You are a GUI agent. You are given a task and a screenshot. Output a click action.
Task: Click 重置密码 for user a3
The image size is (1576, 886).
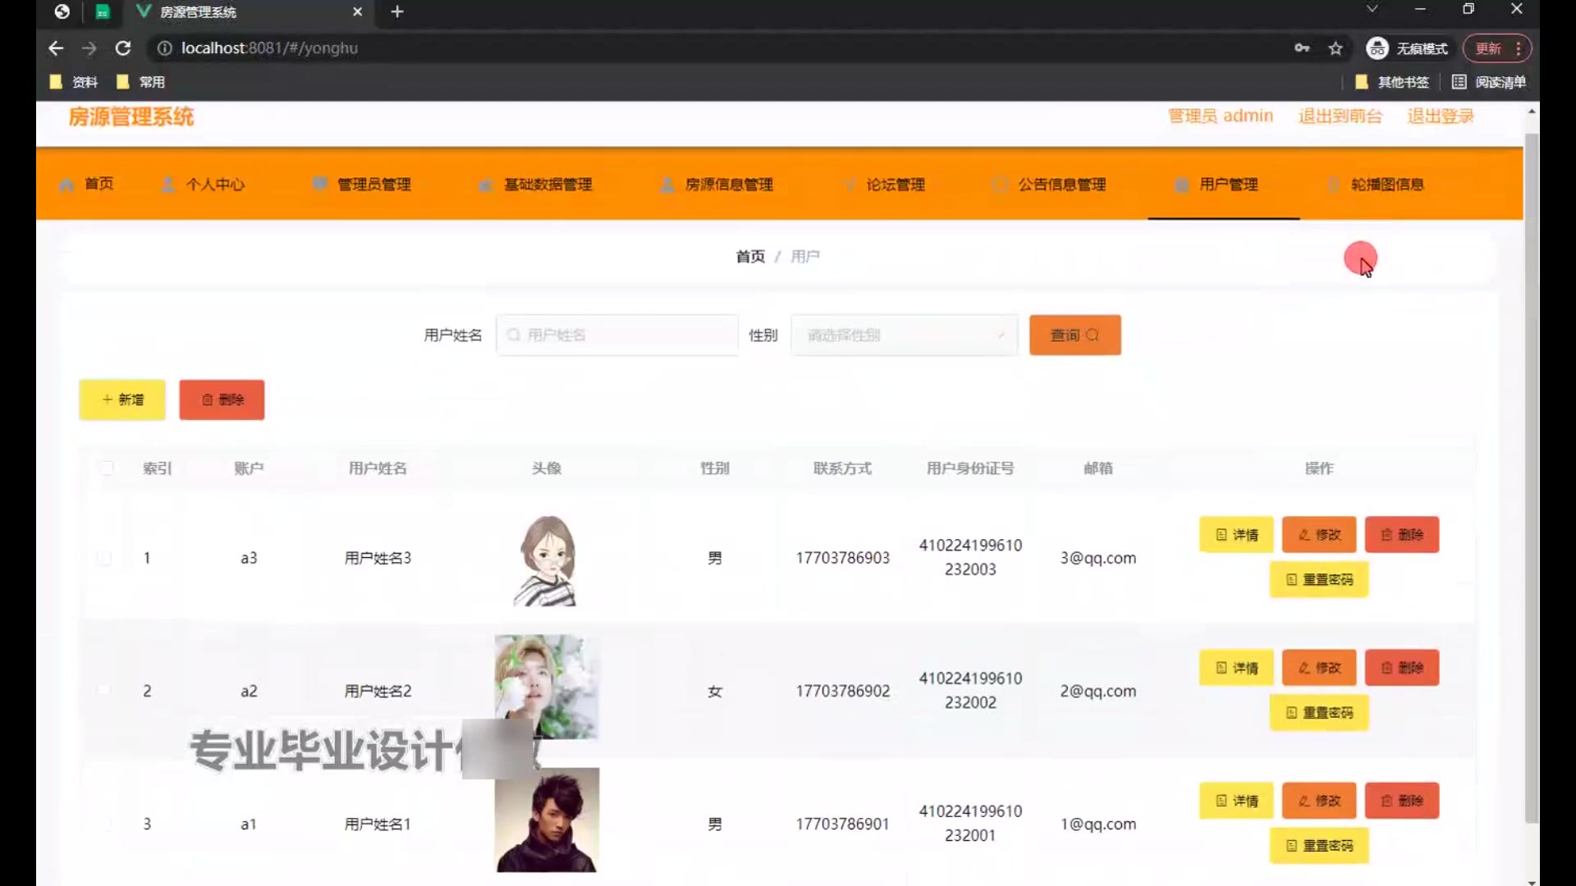1319,579
